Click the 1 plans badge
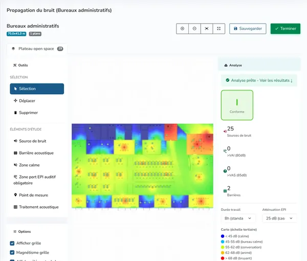Image resolution: width=307 pixels, height=261 pixels. pyautogui.click(x=35, y=34)
